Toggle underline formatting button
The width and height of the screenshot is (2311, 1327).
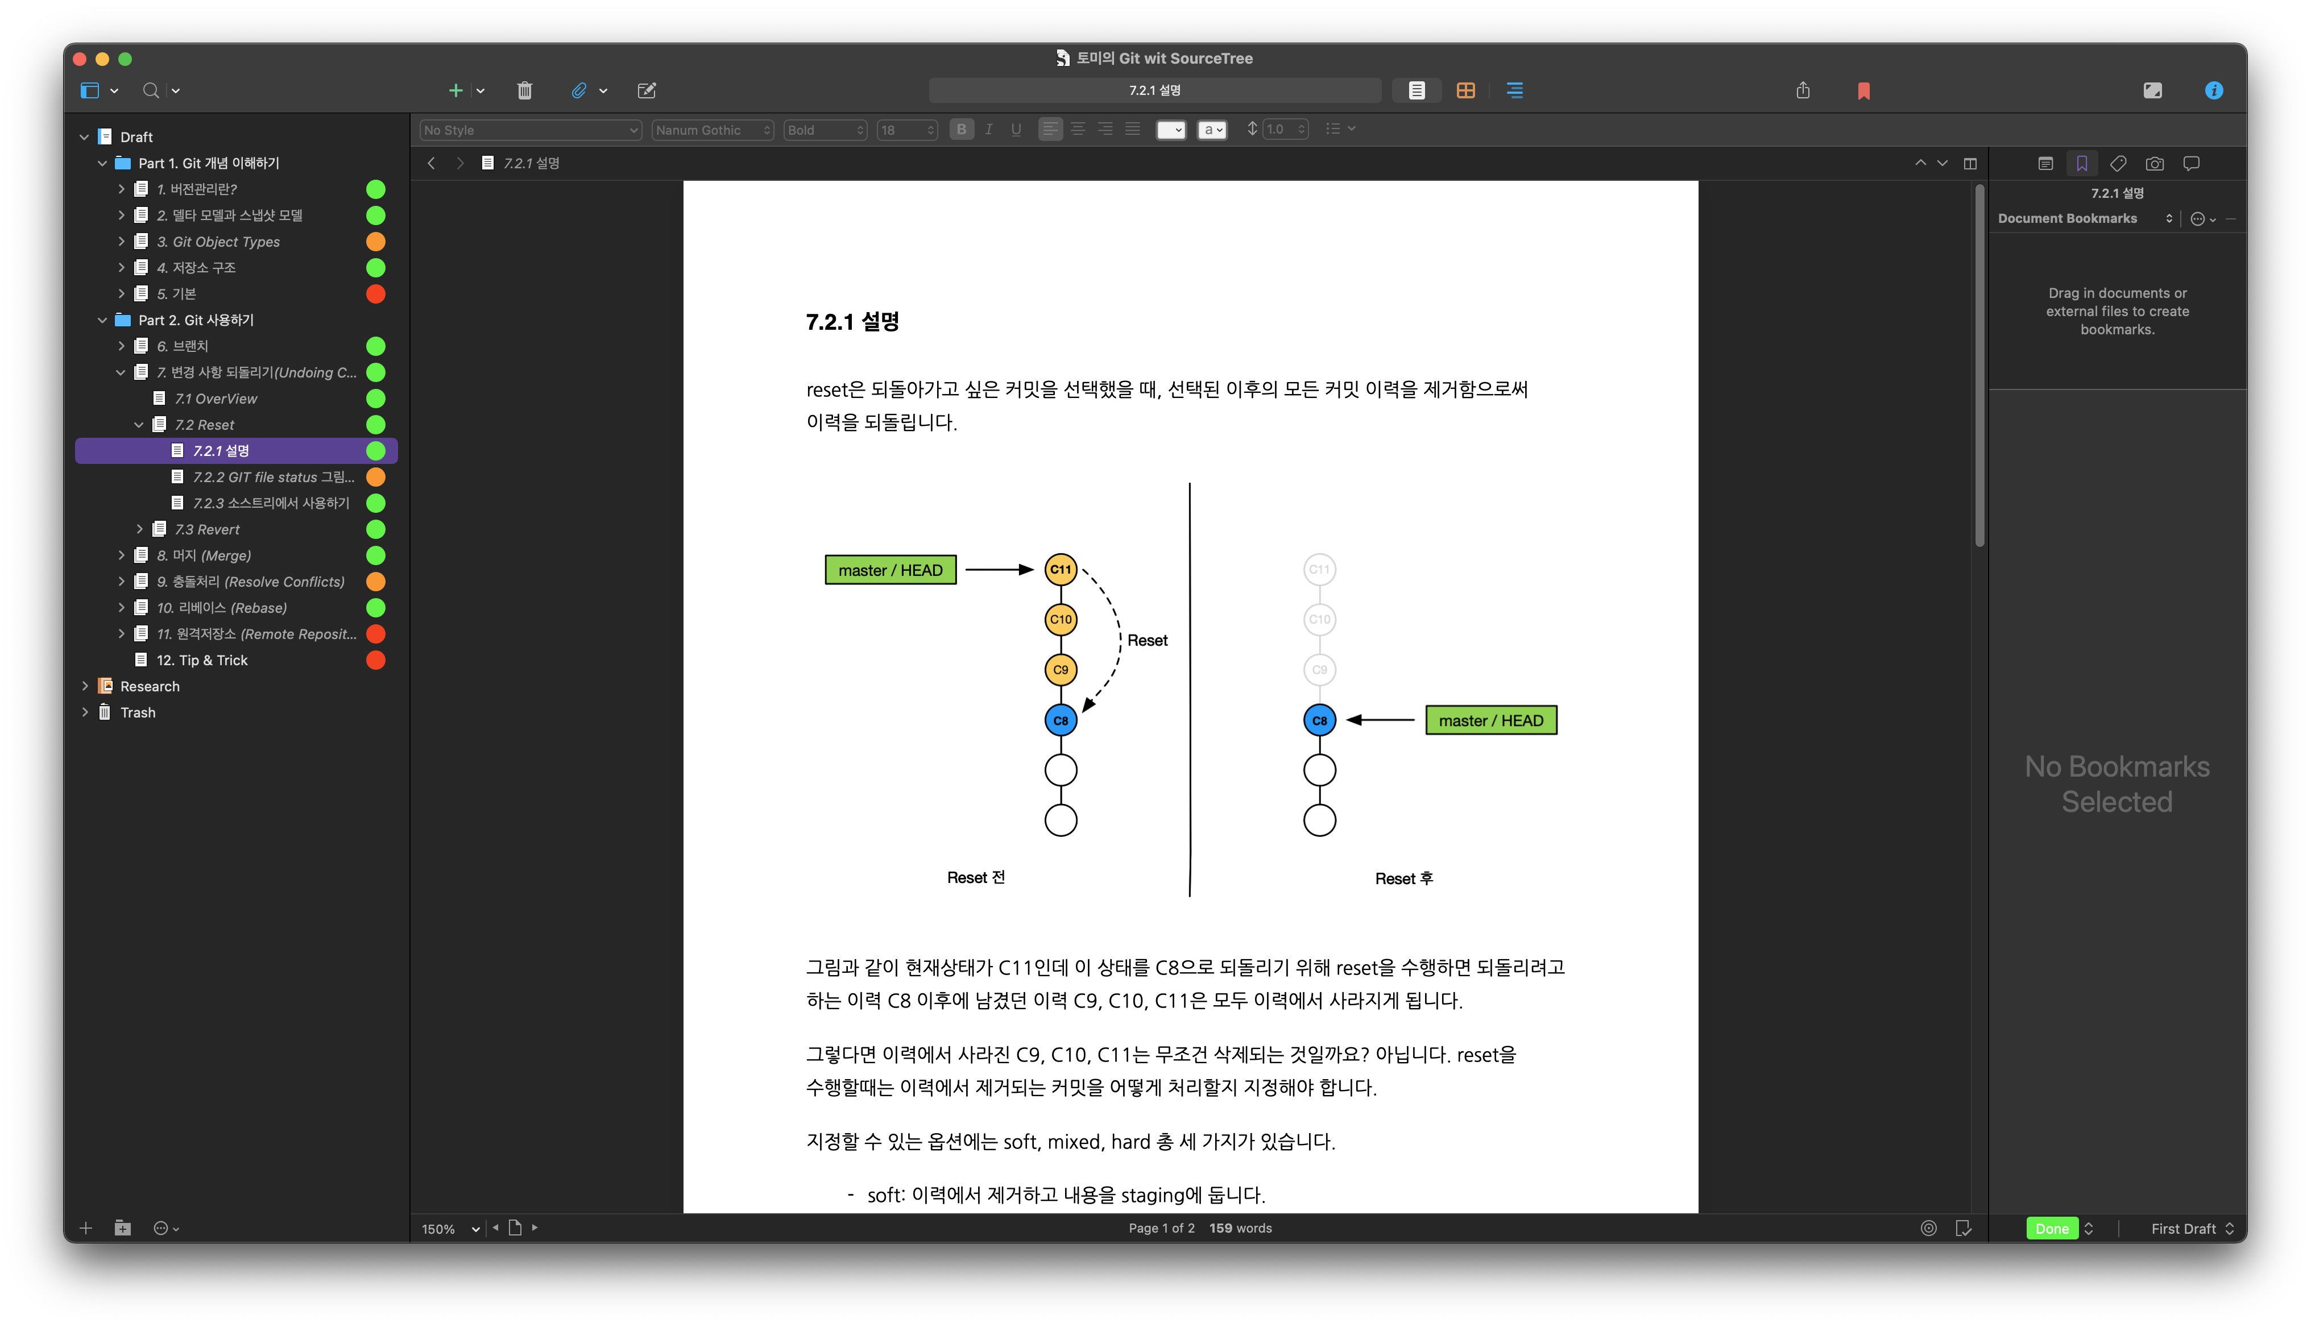[1016, 130]
